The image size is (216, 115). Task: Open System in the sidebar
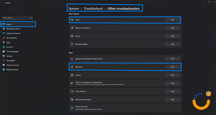[17, 24]
